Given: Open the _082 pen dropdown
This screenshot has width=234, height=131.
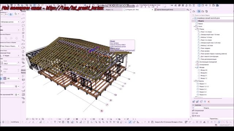Looking at the screenshot, I should (x=13, y=78).
